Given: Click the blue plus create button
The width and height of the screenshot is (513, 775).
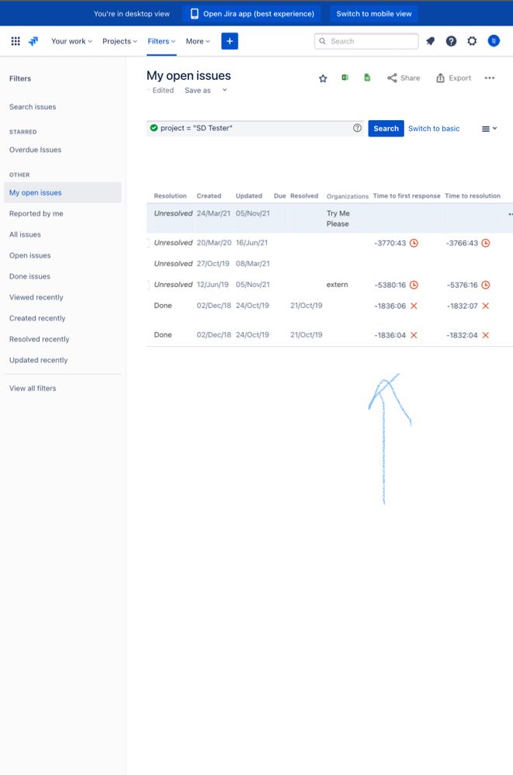Looking at the screenshot, I should click(x=230, y=41).
